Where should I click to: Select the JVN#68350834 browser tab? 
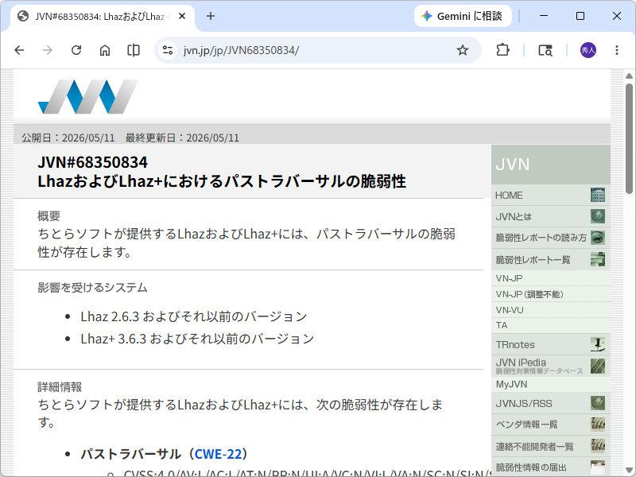pos(102,16)
